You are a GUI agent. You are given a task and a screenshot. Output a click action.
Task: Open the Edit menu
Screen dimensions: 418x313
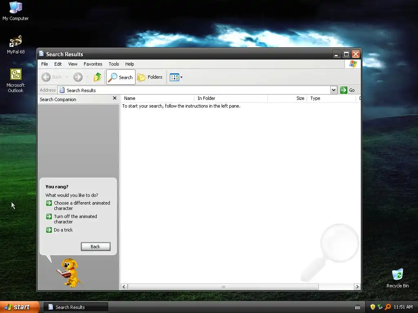coord(58,64)
